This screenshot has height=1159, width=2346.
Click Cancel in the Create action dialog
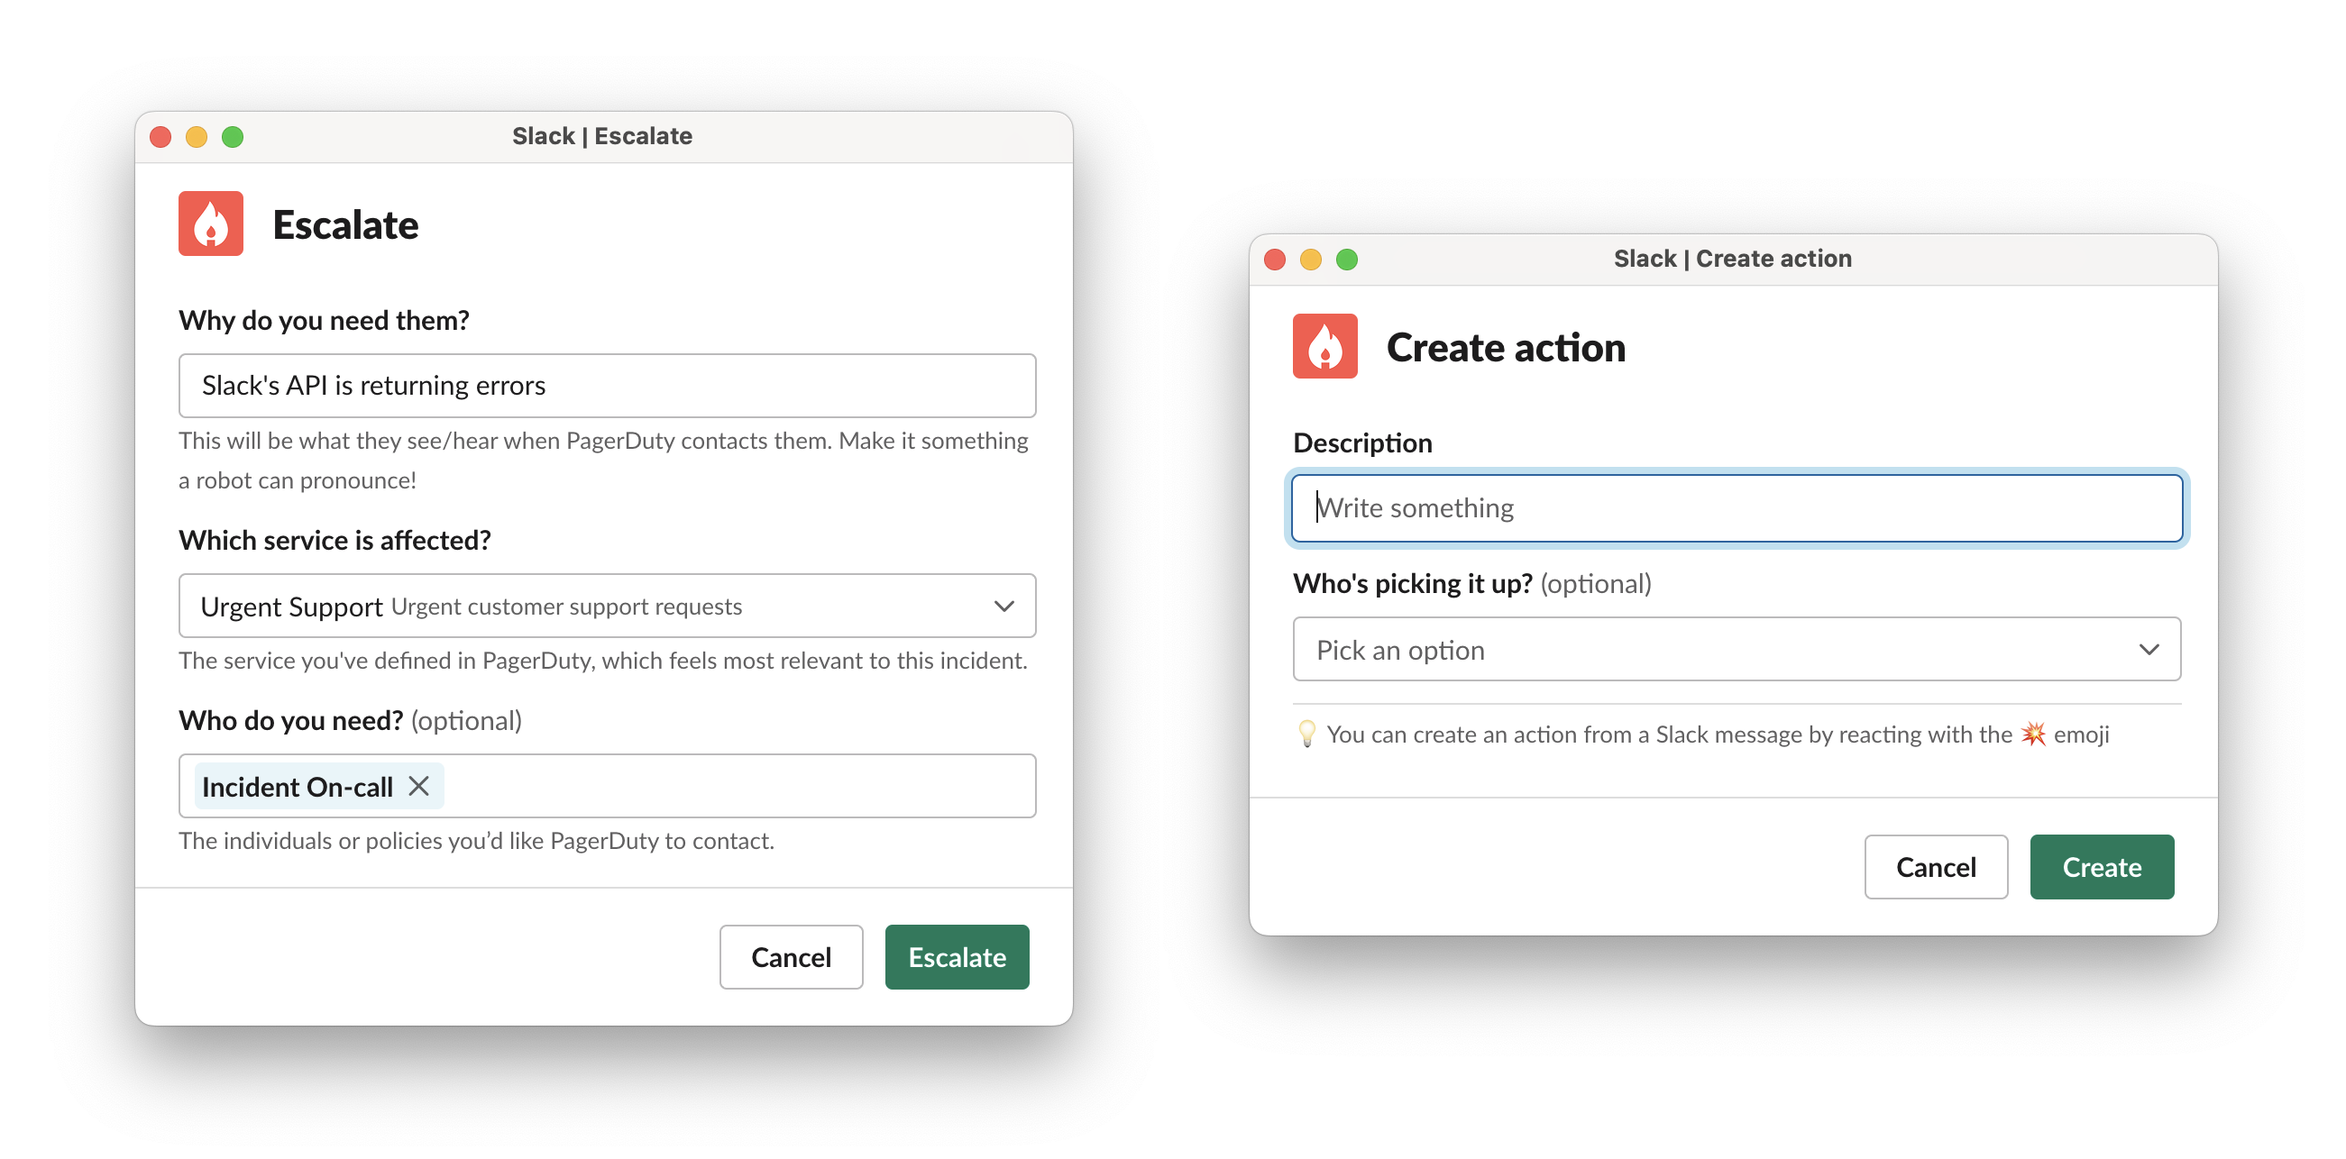[x=1935, y=866]
